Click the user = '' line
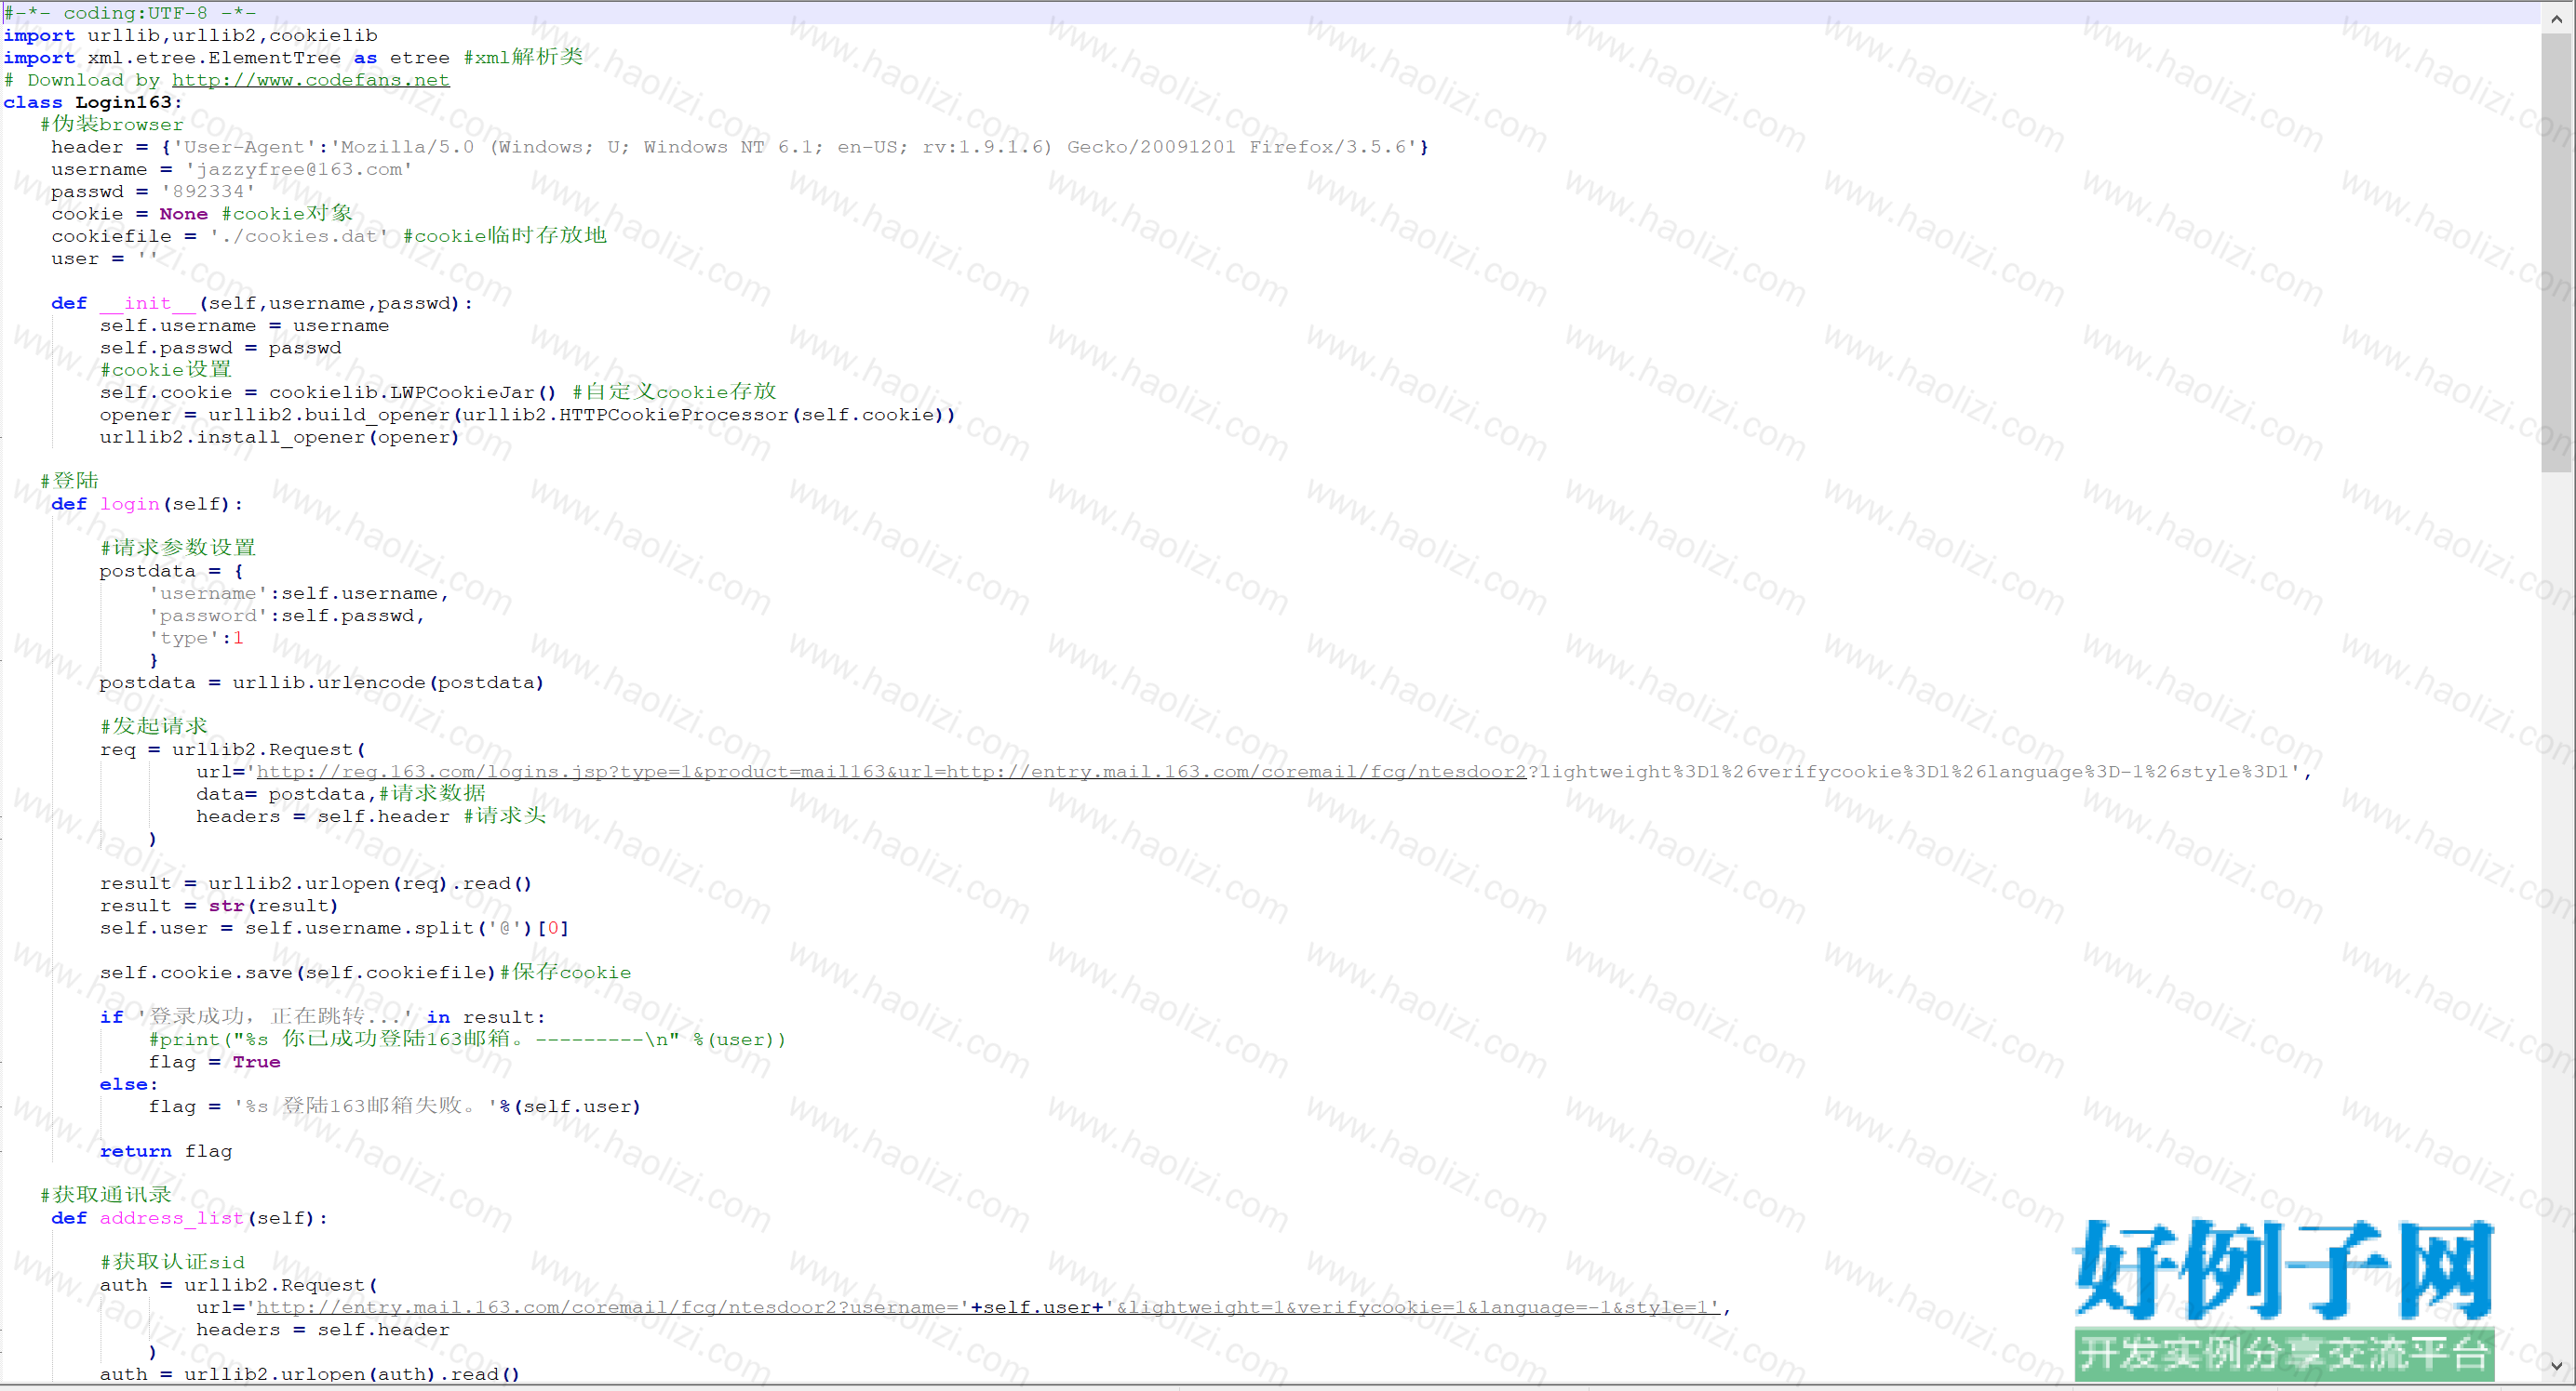 pyautogui.click(x=105, y=258)
